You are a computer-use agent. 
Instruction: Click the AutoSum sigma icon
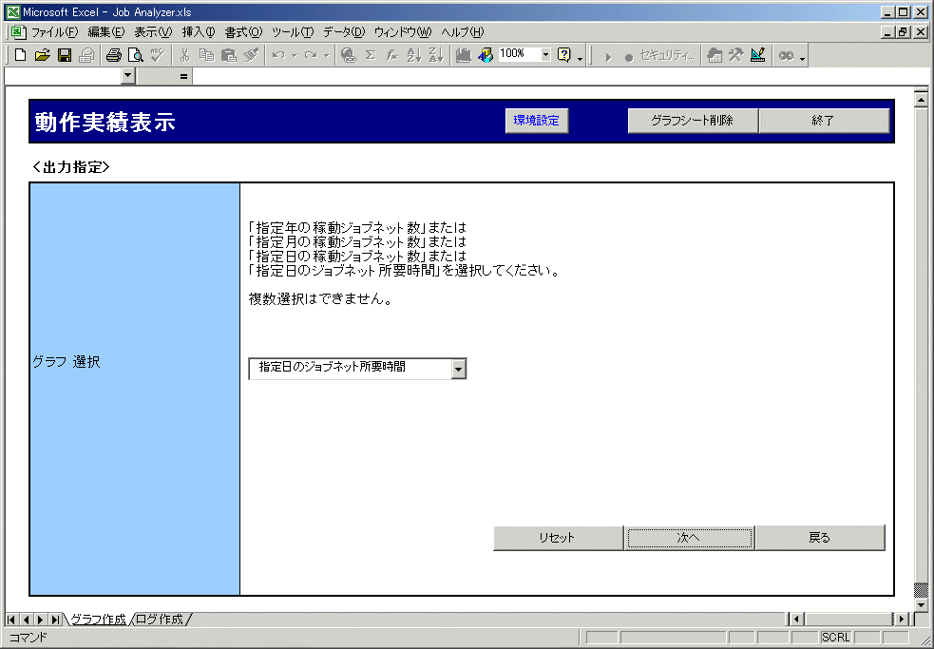coord(370,55)
